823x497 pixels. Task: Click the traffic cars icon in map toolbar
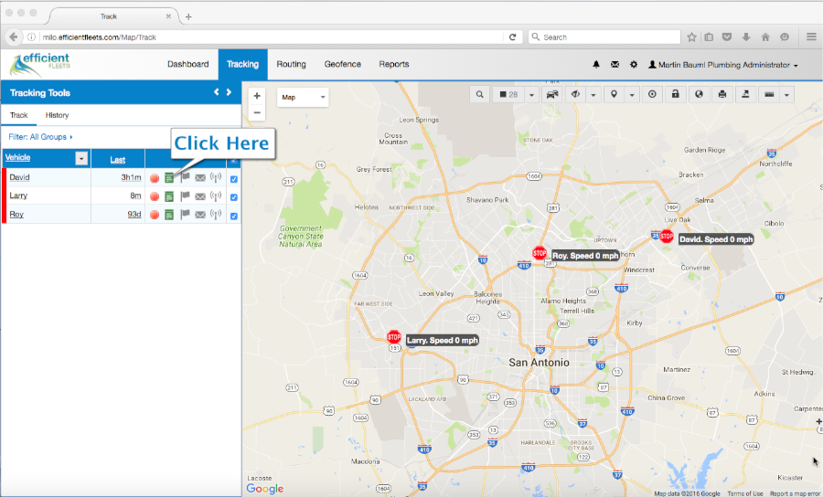552,95
